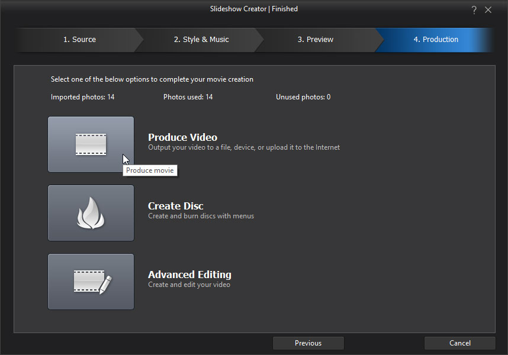Click the 'Create and burn discs with menus' description
The height and width of the screenshot is (355, 508).
point(201,216)
